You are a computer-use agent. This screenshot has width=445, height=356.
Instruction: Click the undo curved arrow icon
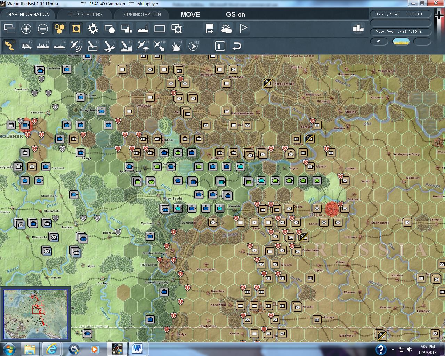click(236, 46)
